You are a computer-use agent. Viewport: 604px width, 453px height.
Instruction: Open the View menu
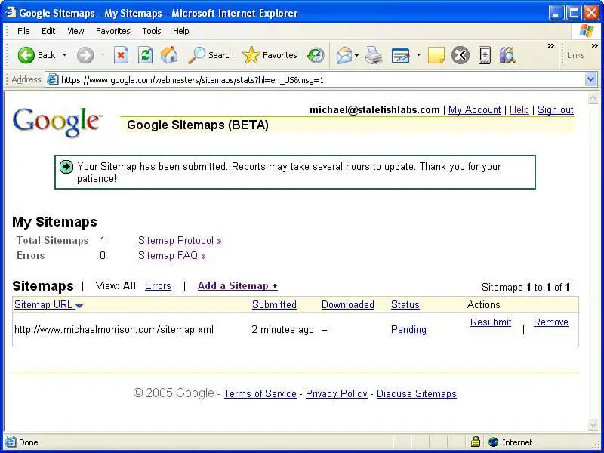[x=75, y=31]
